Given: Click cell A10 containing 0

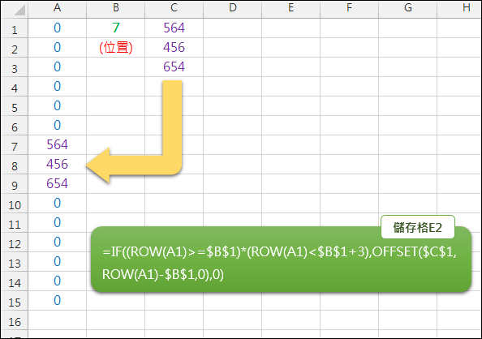Looking at the screenshot, I should tap(57, 204).
